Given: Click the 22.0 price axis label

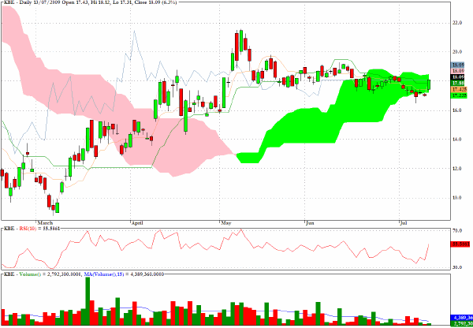Looking at the screenshot, I should [x=456, y=23].
